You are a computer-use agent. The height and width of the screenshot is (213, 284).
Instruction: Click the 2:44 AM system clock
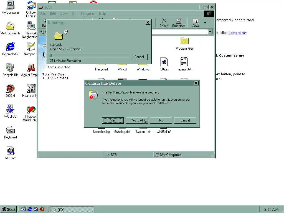click(x=271, y=210)
